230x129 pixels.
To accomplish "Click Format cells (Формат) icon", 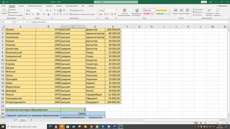I will tap(187, 10).
